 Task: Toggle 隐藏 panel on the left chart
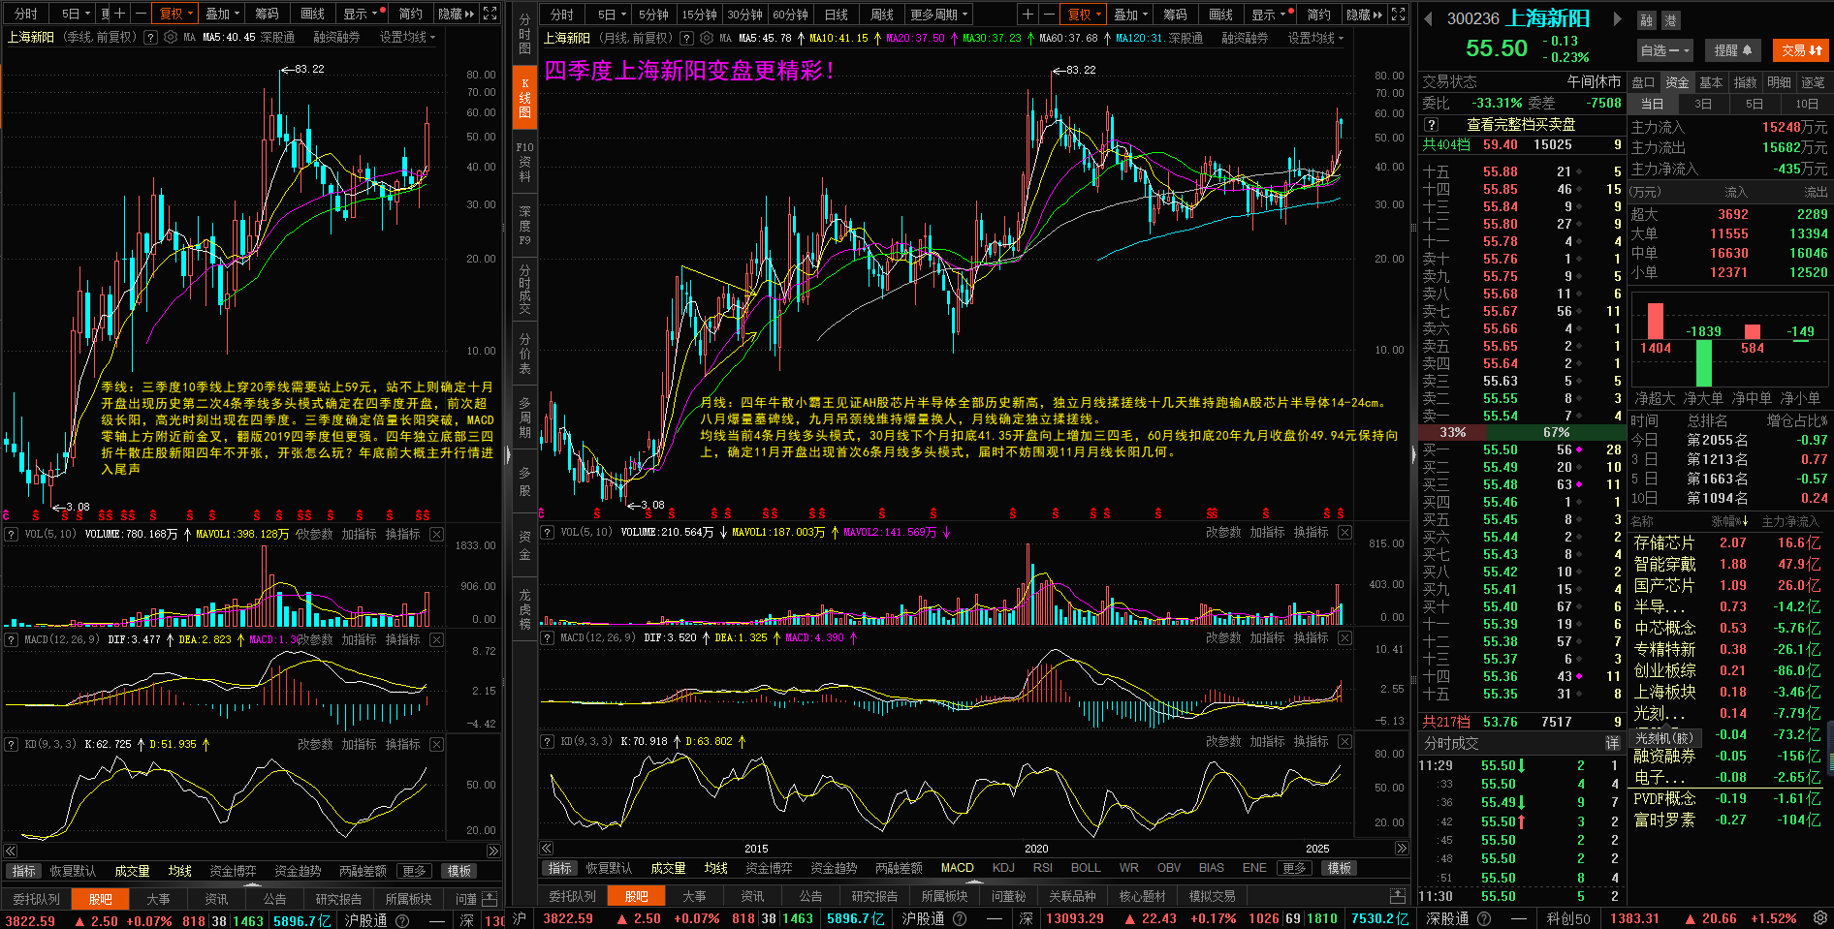(456, 14)
